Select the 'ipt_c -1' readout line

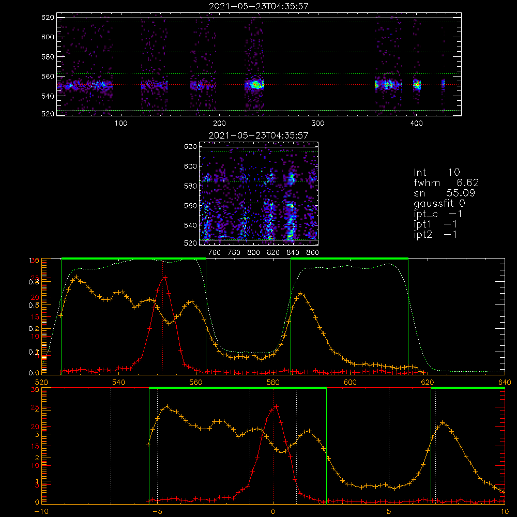(438, 214)
